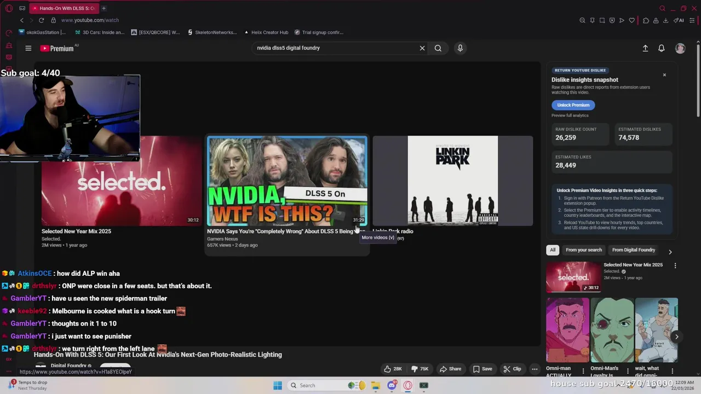Open options for Omni-Man's Loyalty short
The height and width of the screenshot is (394, 701).
628,371
